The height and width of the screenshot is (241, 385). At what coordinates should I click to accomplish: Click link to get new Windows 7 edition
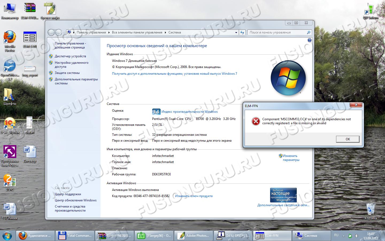(174, 74)
